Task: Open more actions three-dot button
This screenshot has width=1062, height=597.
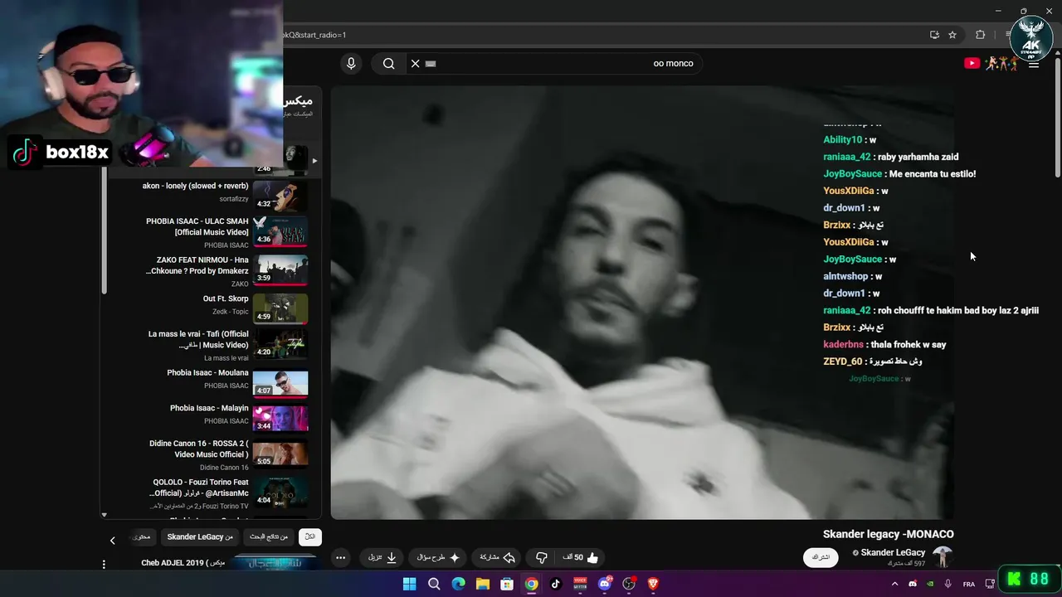Action: point(341,558)
